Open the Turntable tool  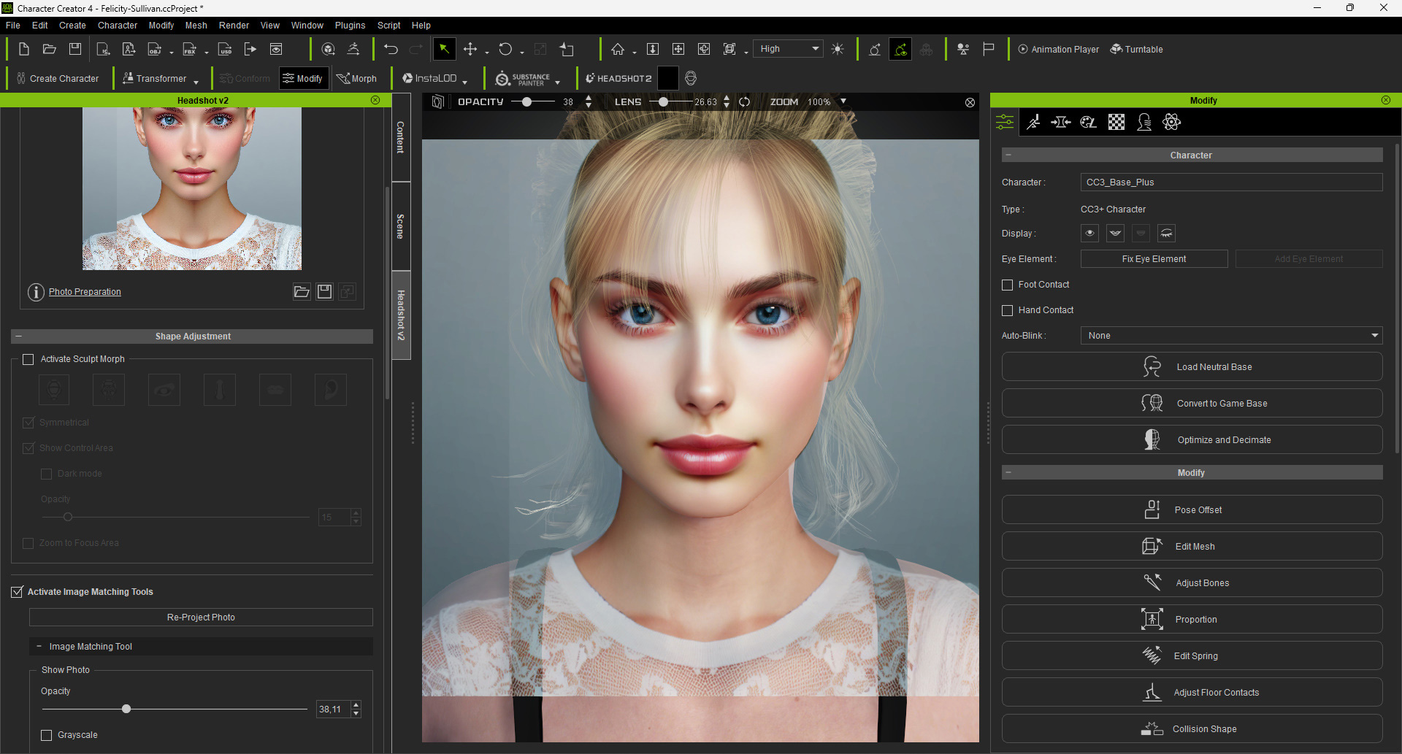(x=1136, y=49)
